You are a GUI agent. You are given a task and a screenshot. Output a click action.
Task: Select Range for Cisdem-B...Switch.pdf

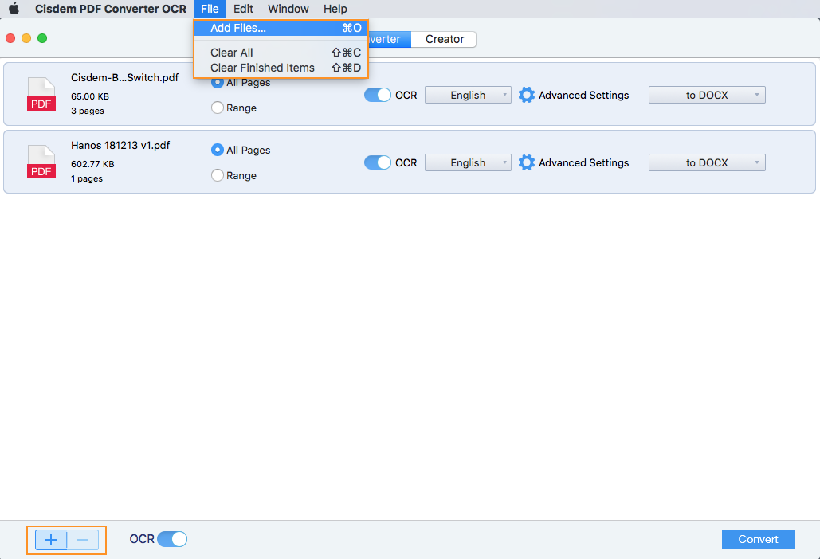tap(218, 107)
